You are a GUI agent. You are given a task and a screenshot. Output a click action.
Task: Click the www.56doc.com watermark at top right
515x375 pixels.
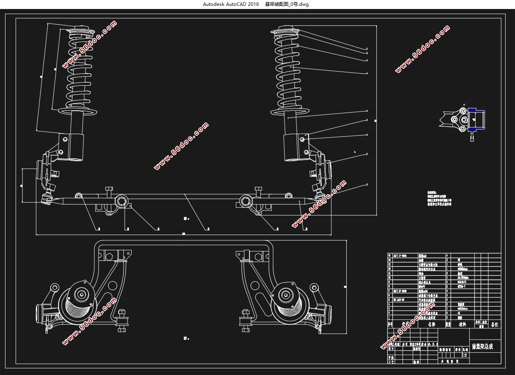point(423,49)
